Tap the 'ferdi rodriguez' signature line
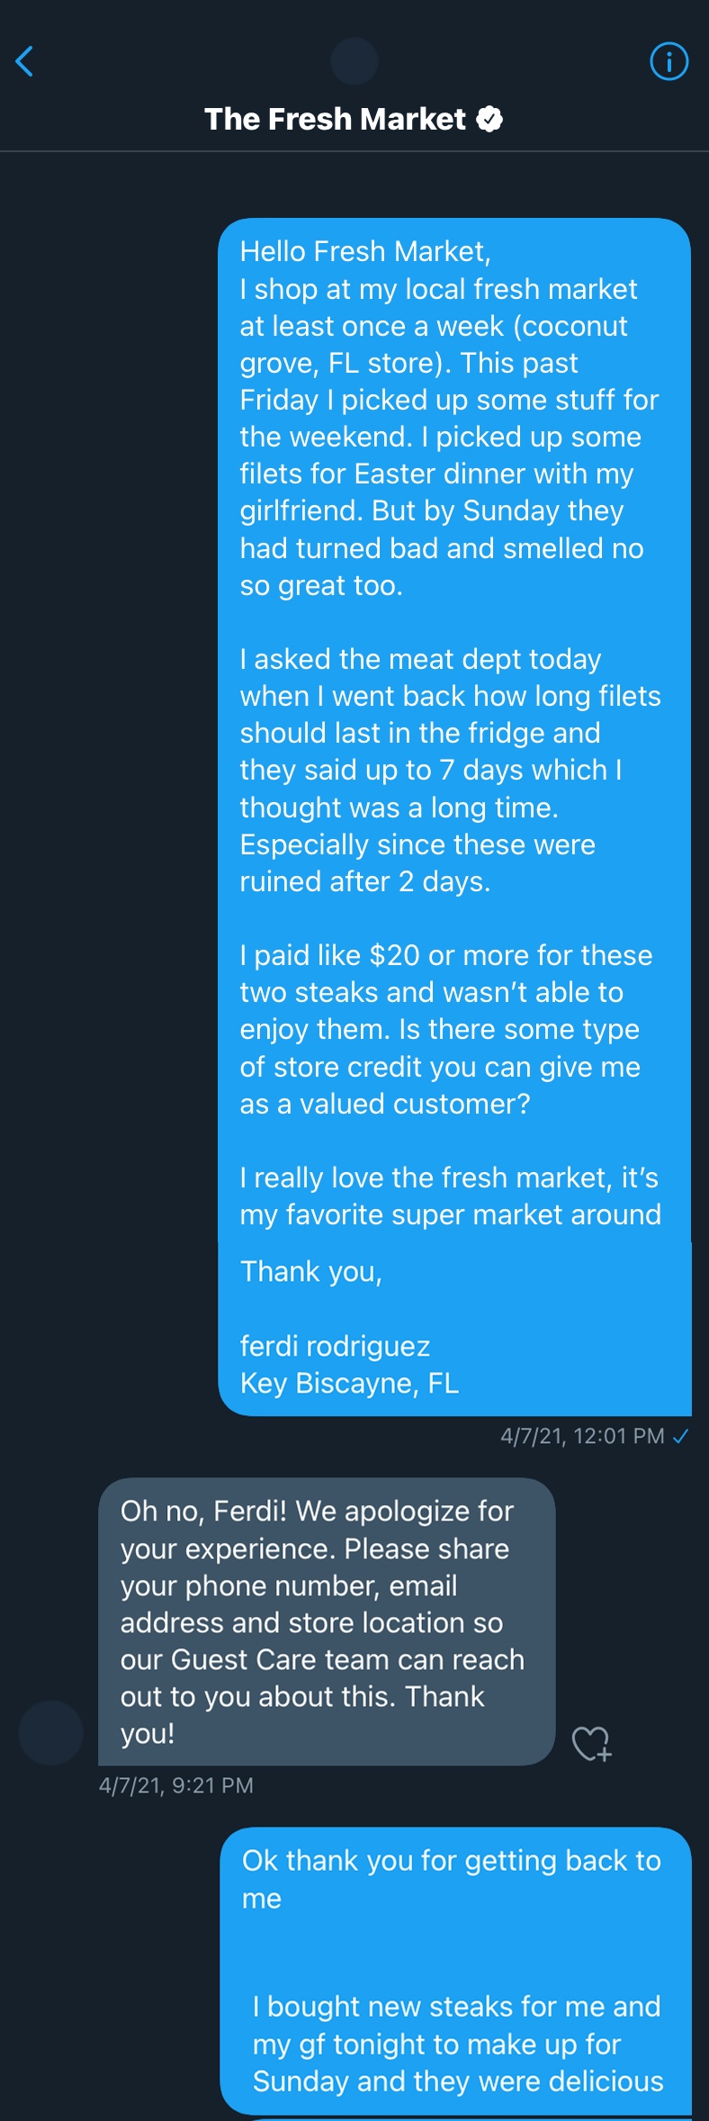Viewport: 709px width, 2121px height. click(x=335, y=1346)
